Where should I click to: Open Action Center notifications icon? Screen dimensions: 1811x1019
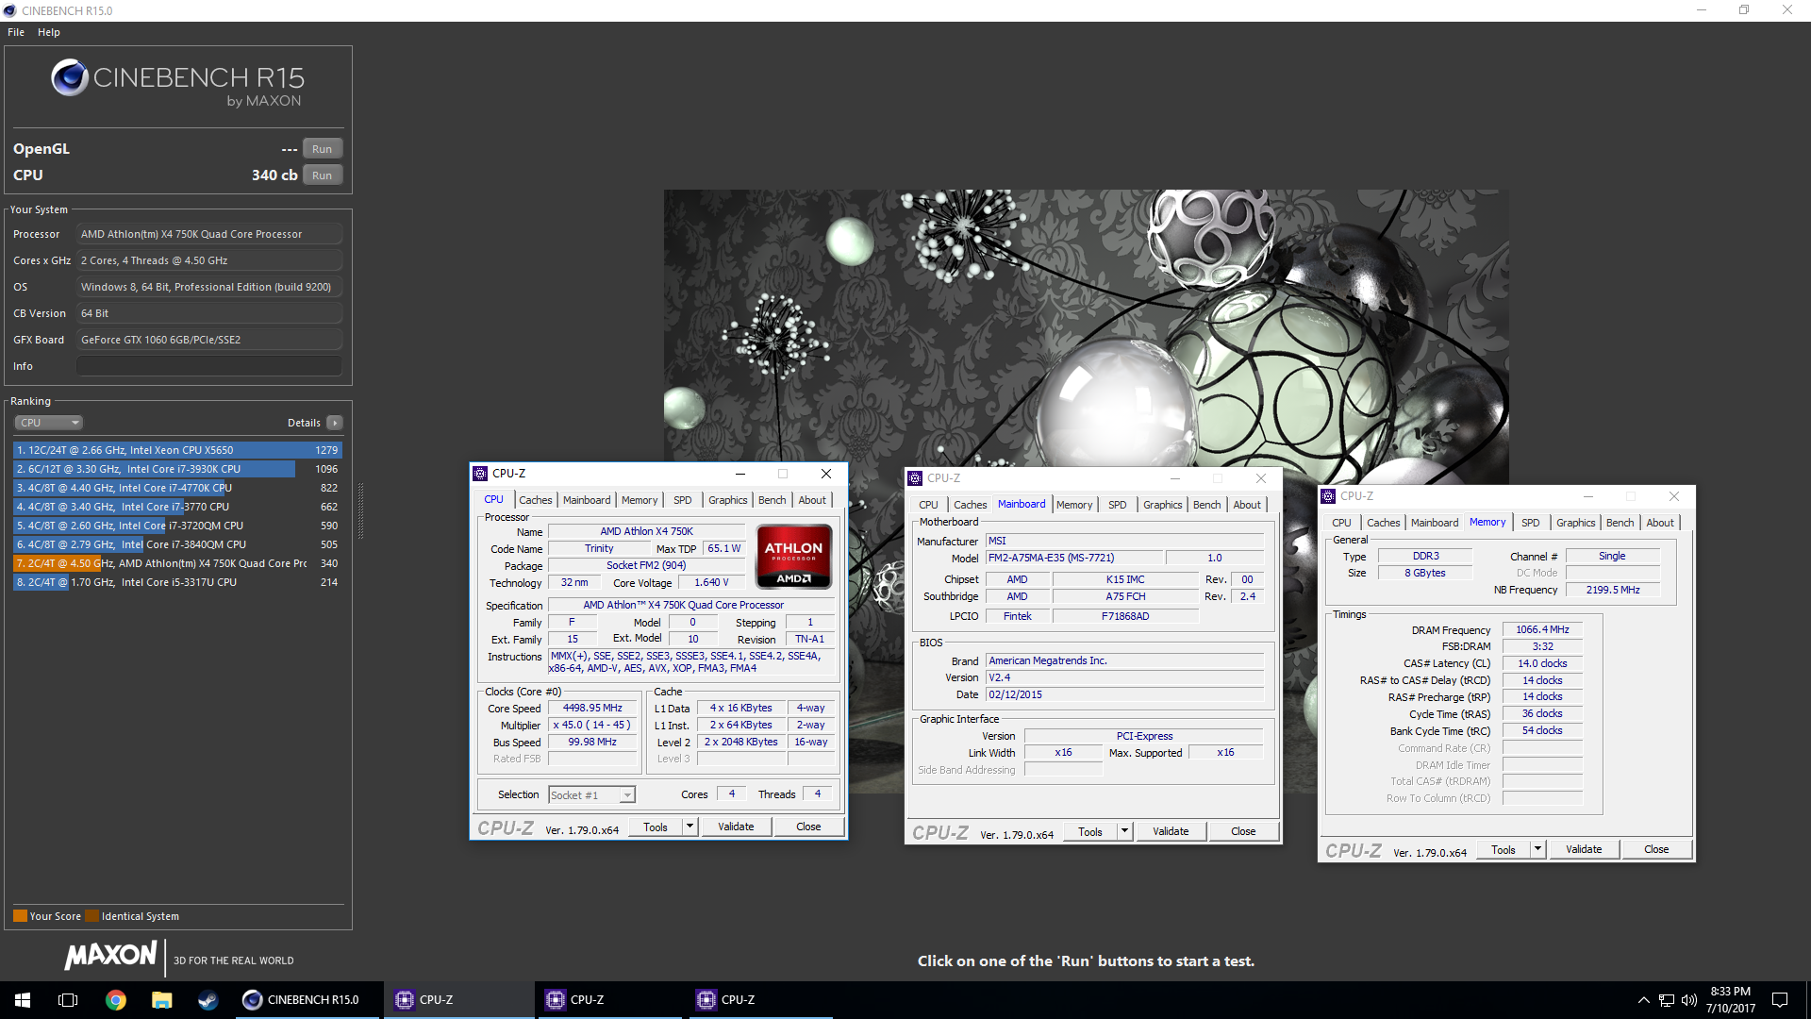click(x=1780, y=1000)
